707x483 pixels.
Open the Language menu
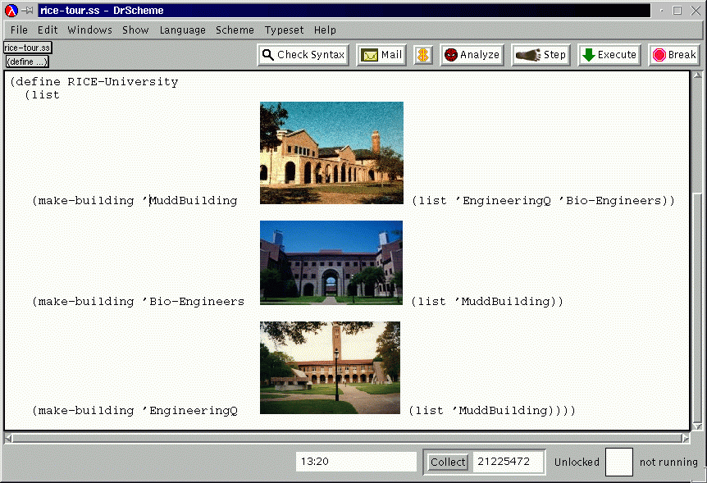pos(182,30)
